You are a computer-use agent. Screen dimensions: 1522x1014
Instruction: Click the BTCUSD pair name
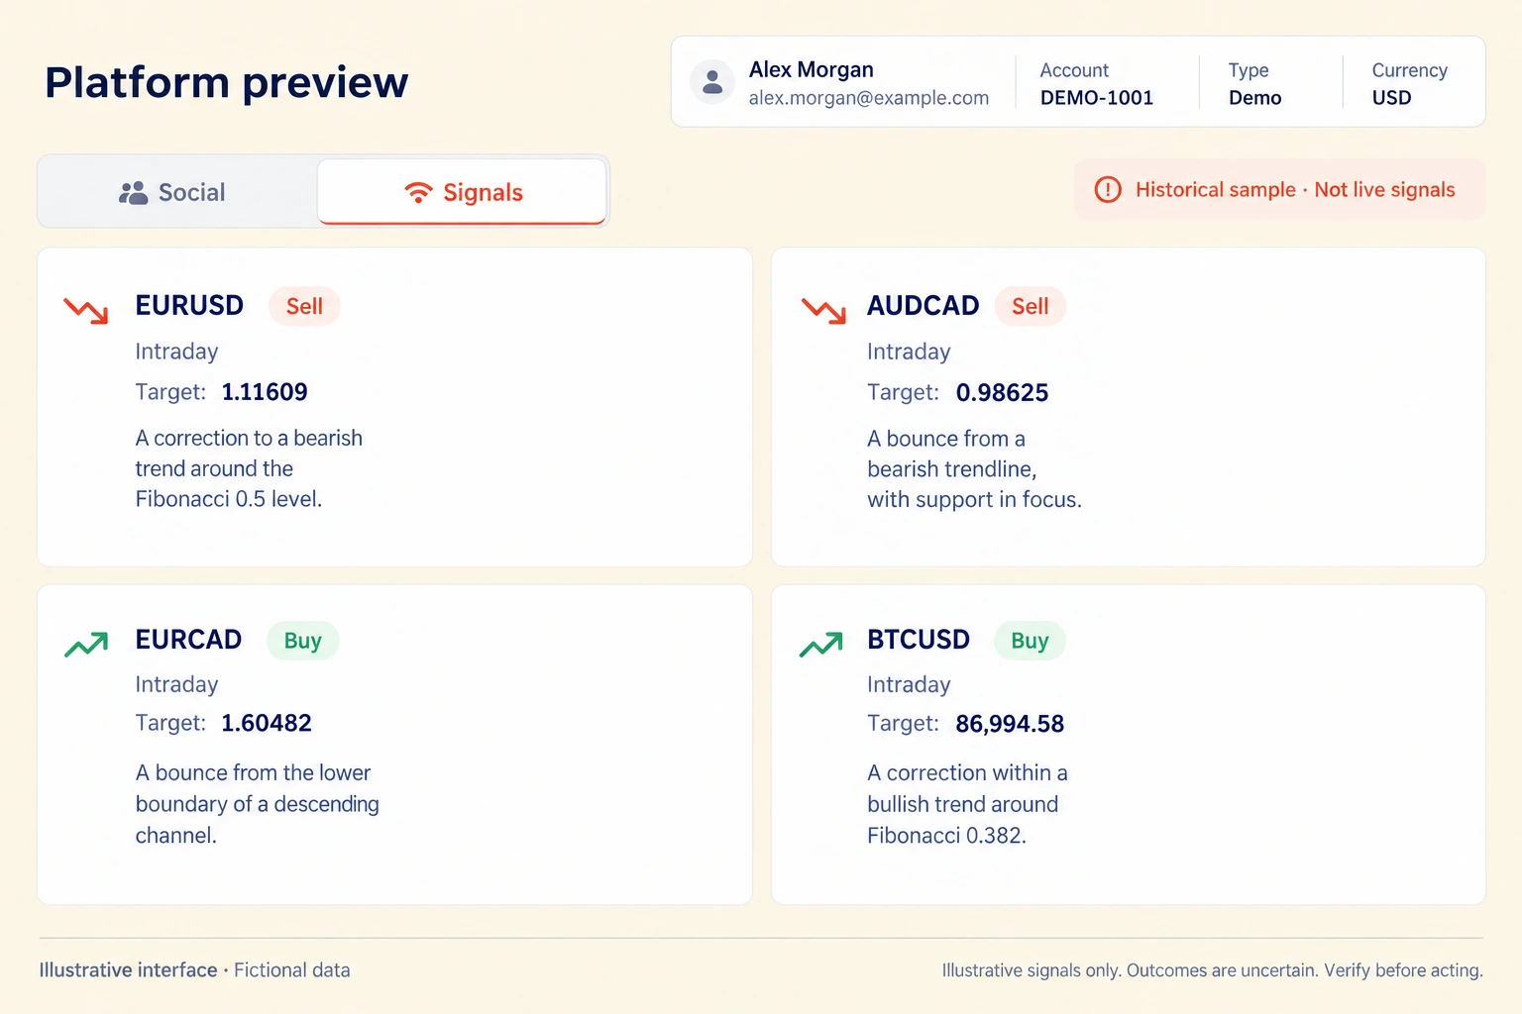pyautogui.click(x=919, y=640)
